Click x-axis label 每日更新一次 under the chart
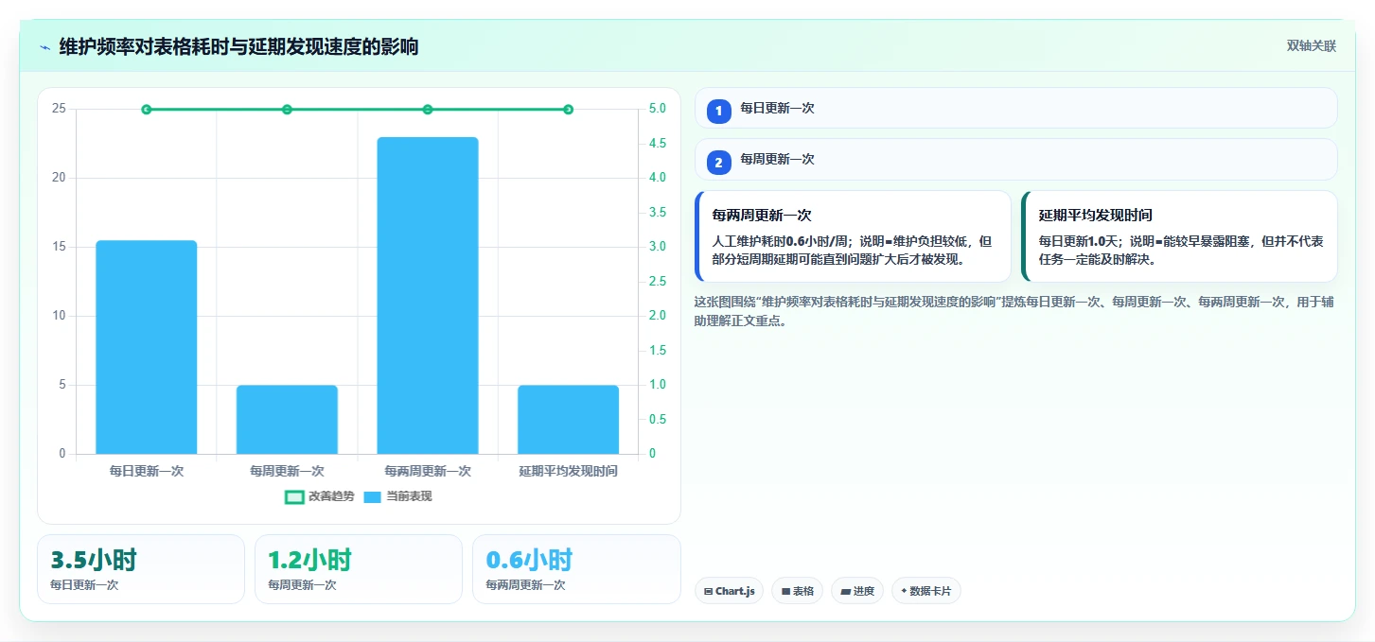Screen dimensions: 1375x642 coord(147,471)
